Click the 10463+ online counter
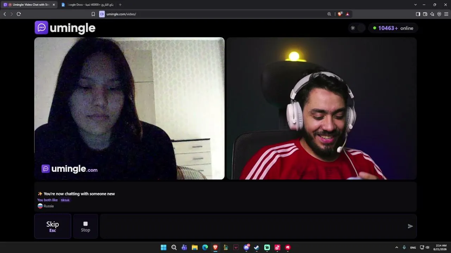 (x=393, y=28)
